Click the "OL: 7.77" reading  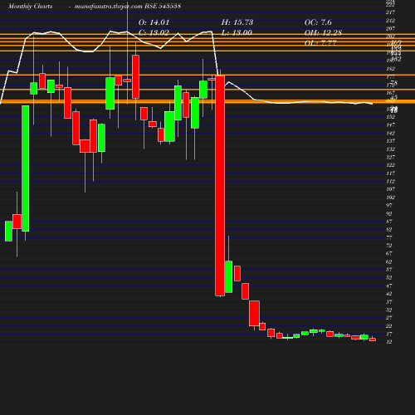pyautogui.click(x=320, y=43)
